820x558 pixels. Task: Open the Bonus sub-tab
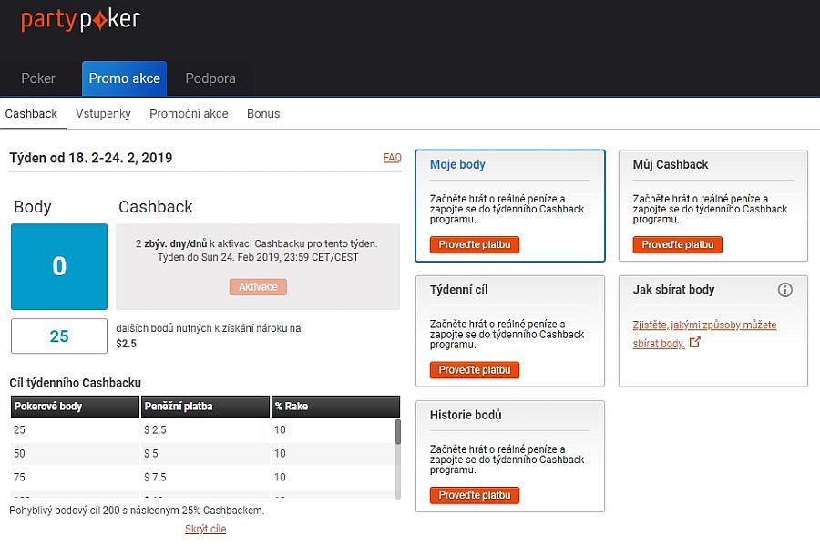[x=263, y=114]
